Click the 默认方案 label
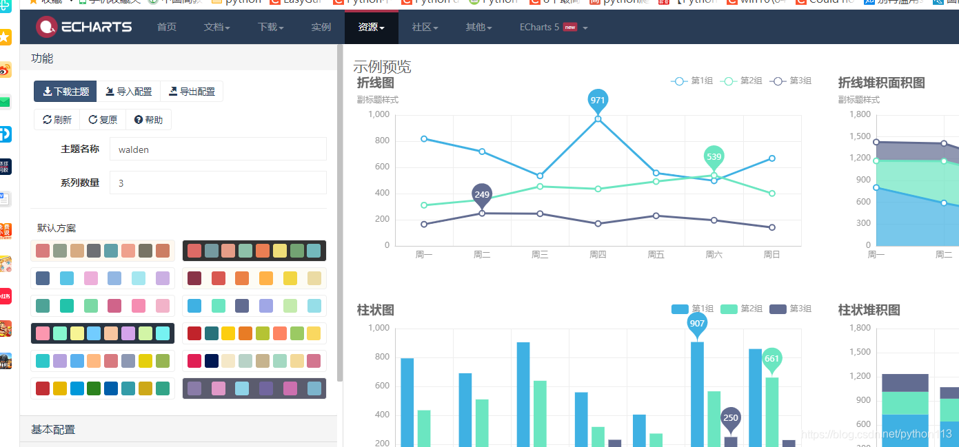959x447 pixels. coord(57,228)
